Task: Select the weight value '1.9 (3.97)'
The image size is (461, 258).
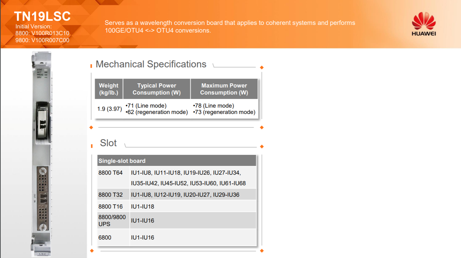Action: 109,109
